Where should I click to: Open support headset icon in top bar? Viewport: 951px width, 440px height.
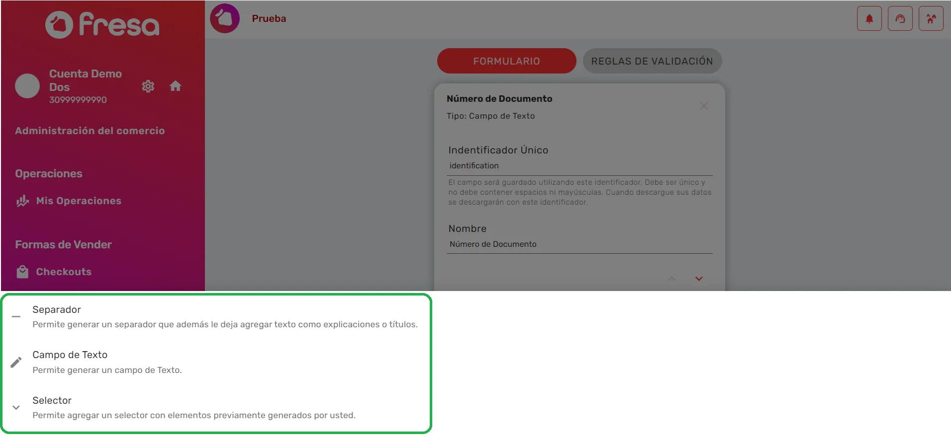[x=900, y=18]
